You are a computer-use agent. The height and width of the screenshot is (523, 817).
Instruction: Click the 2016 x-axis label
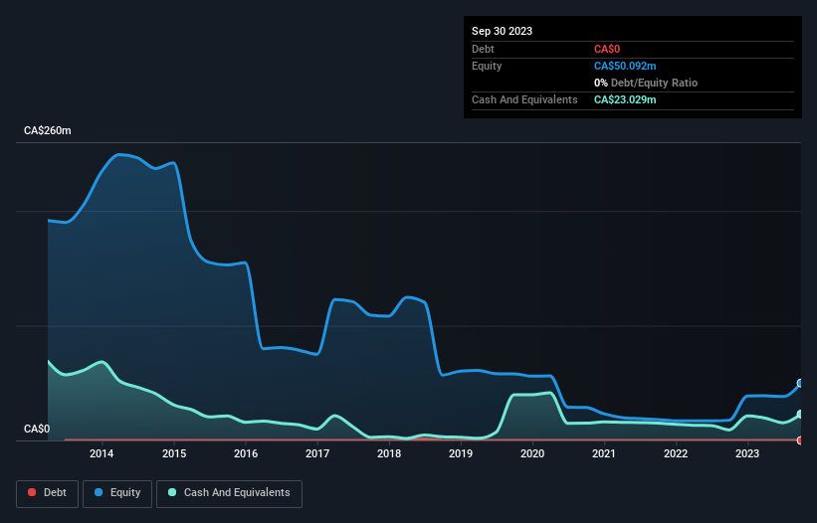(246, 453)
